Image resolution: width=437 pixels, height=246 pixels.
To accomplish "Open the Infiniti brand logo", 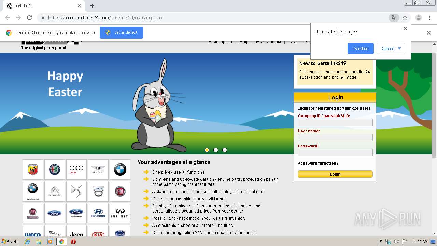I will pyautogui.click(x=120, y=213).
